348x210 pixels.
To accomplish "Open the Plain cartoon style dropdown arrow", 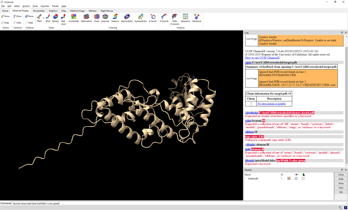I will pos(43,18).
